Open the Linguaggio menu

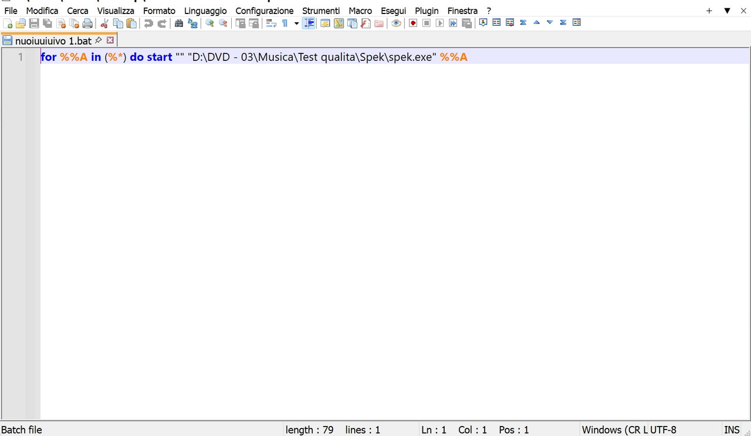click(x=205, y=11)
